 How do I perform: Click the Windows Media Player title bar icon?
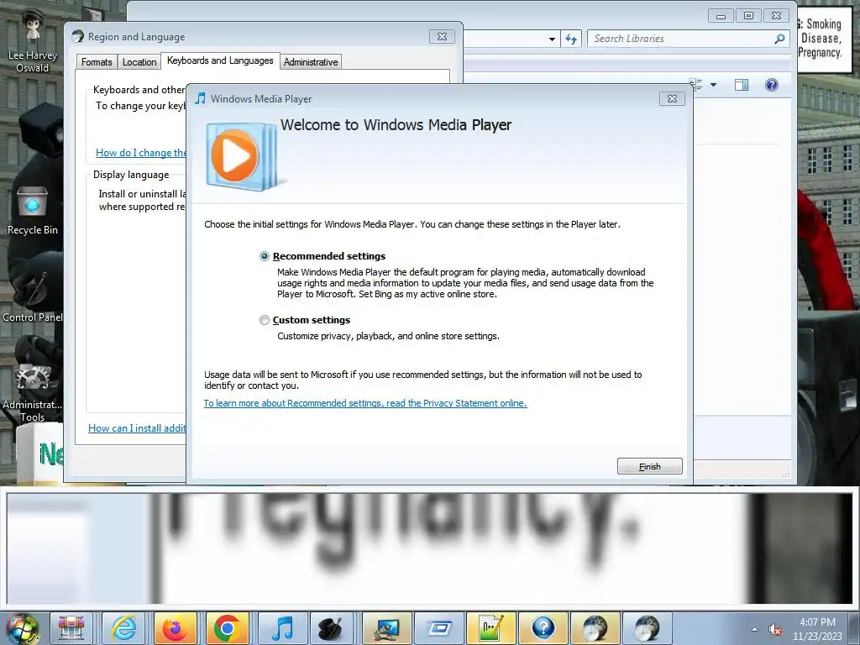tap(201, 99)
